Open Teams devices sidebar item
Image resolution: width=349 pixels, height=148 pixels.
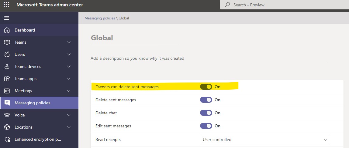point(39,66)
